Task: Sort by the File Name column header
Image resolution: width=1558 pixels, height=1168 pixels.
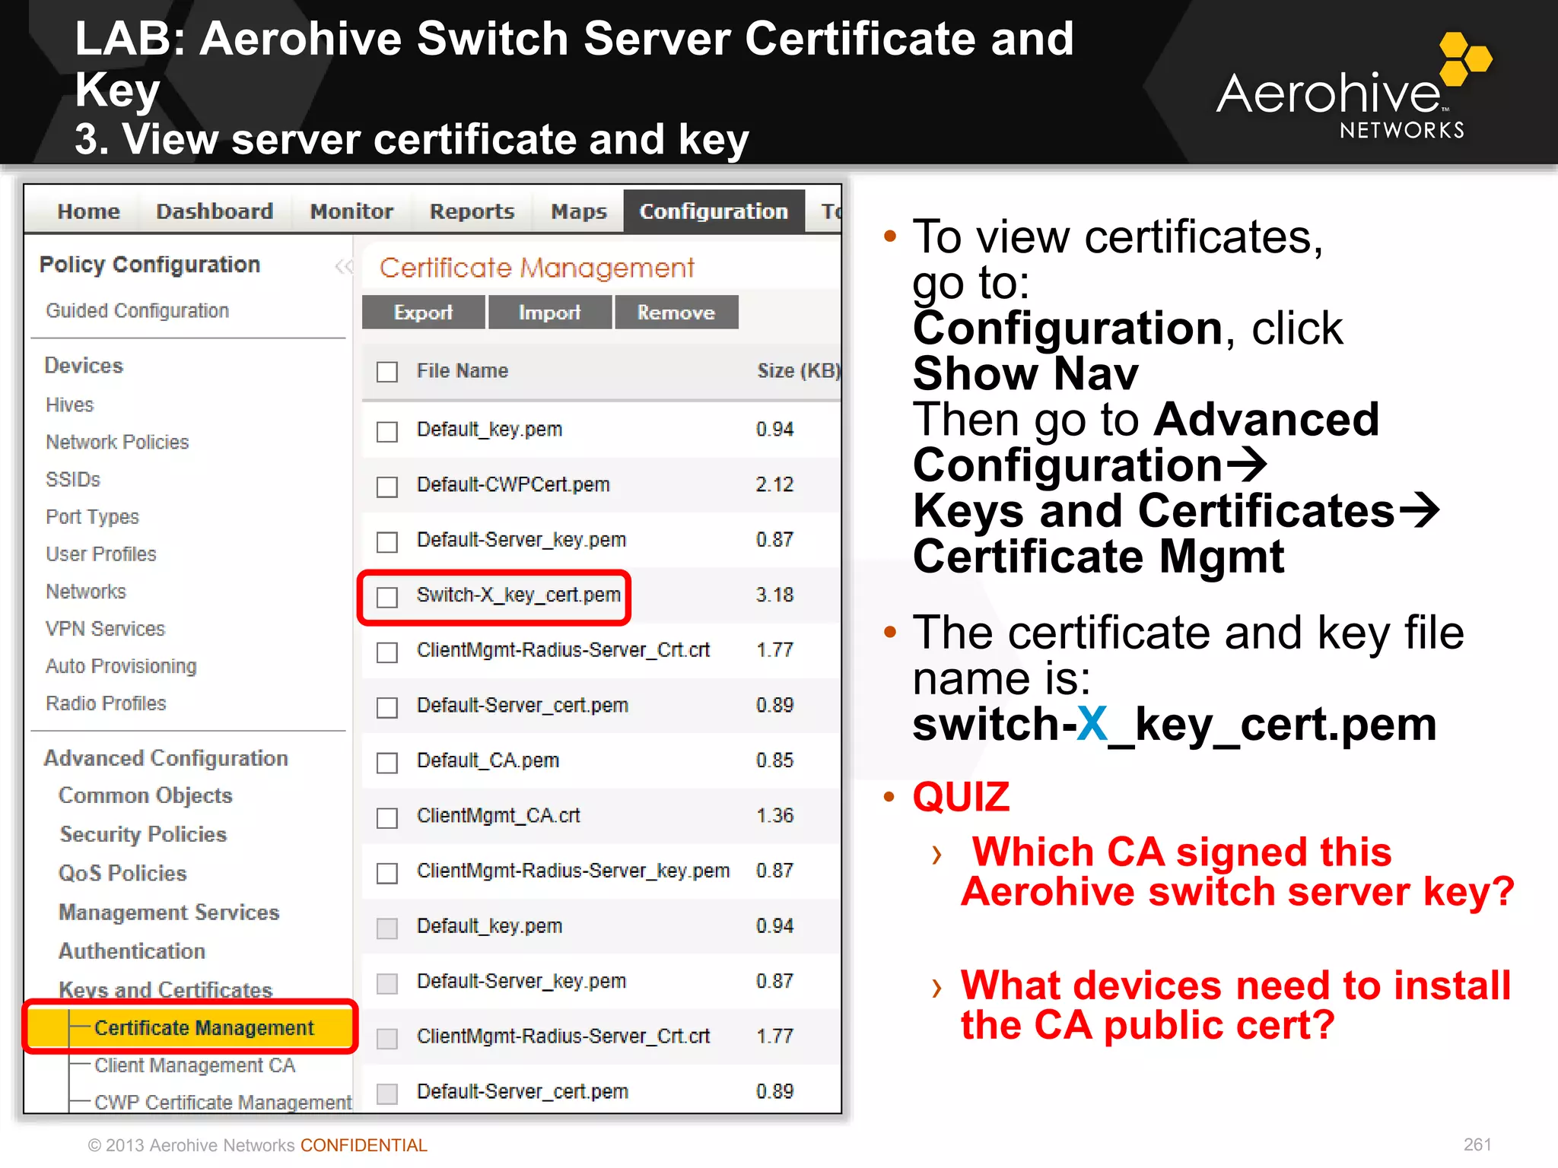Action: 462,370
